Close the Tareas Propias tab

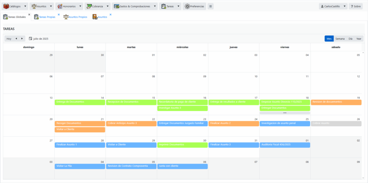pyautogui.click(x=59, y=15)
